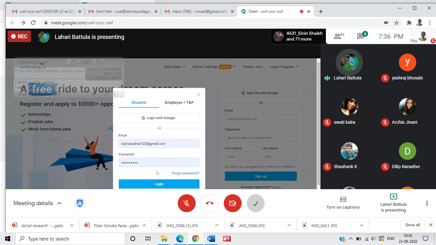Open the chat messages icon
This screenshot has width=436, height=245.
tap(361, 36)
